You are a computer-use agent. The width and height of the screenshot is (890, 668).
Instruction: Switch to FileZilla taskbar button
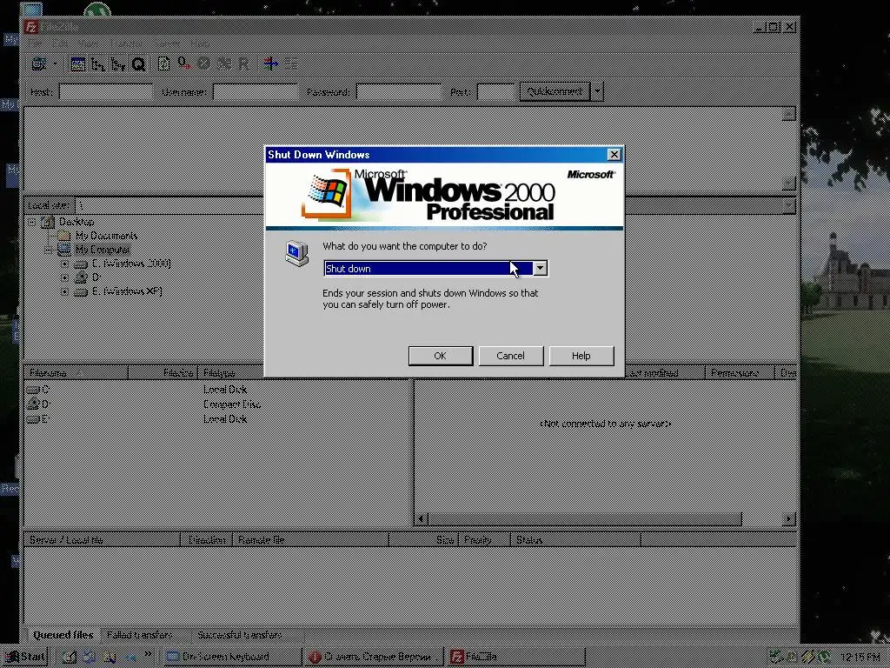pos(515,658)
